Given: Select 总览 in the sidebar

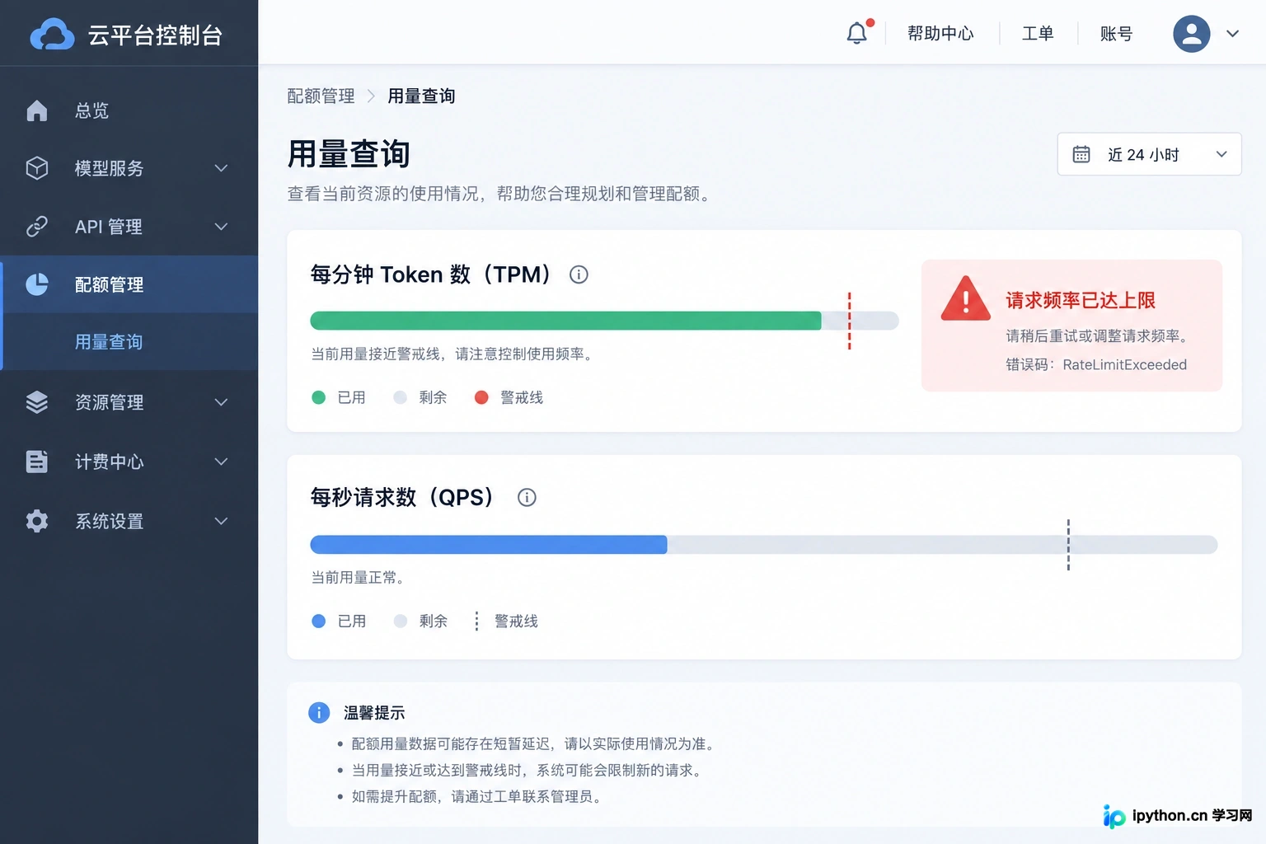Looking at the screenshot, I should point(129,110).
